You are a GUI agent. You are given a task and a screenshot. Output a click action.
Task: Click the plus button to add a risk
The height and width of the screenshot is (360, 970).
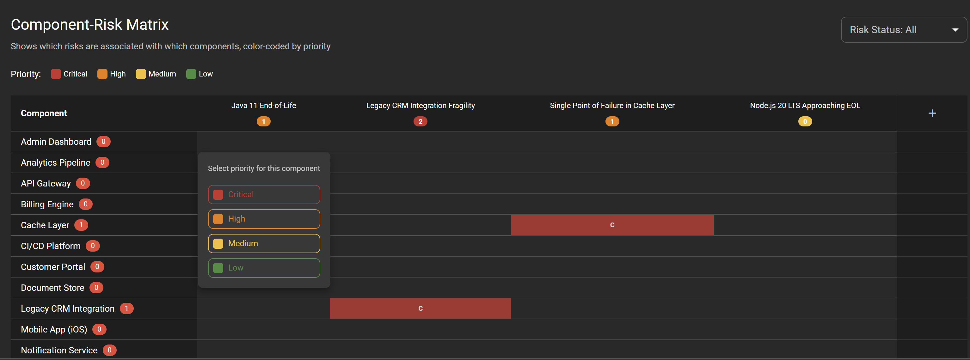(932, 113)
